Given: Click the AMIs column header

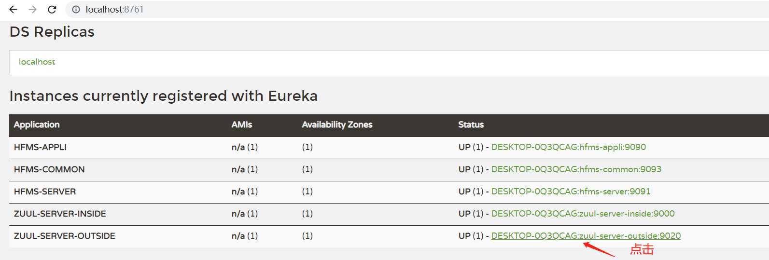Looking at the screenshot, I should [x=242, y=124].
